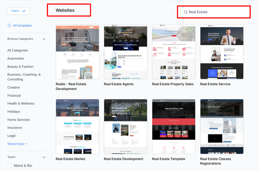Click the Real Estate search input field
Image resolution: width=259 pixels, height=171 pixels.
click(x=215, y=12)
